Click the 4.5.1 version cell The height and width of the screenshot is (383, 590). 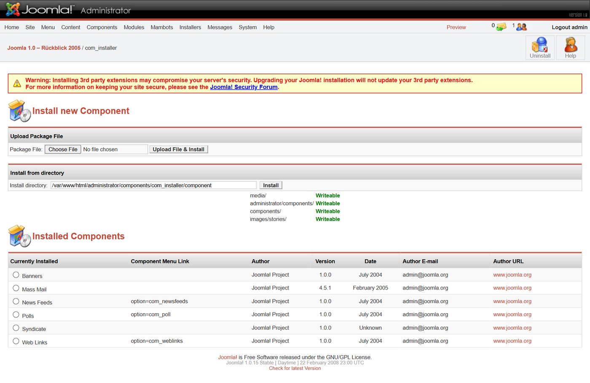click(325, 288)
